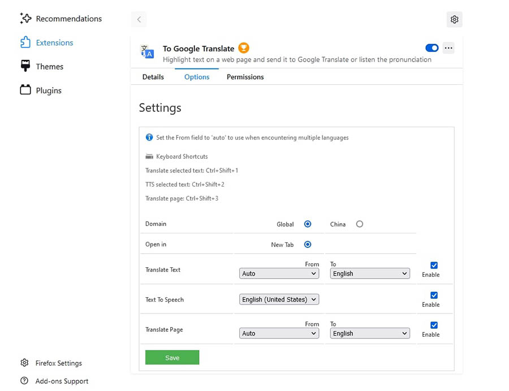Open Firefox Settings link
The height and width of the screenshot is (391, 509).
coord(58,363)
